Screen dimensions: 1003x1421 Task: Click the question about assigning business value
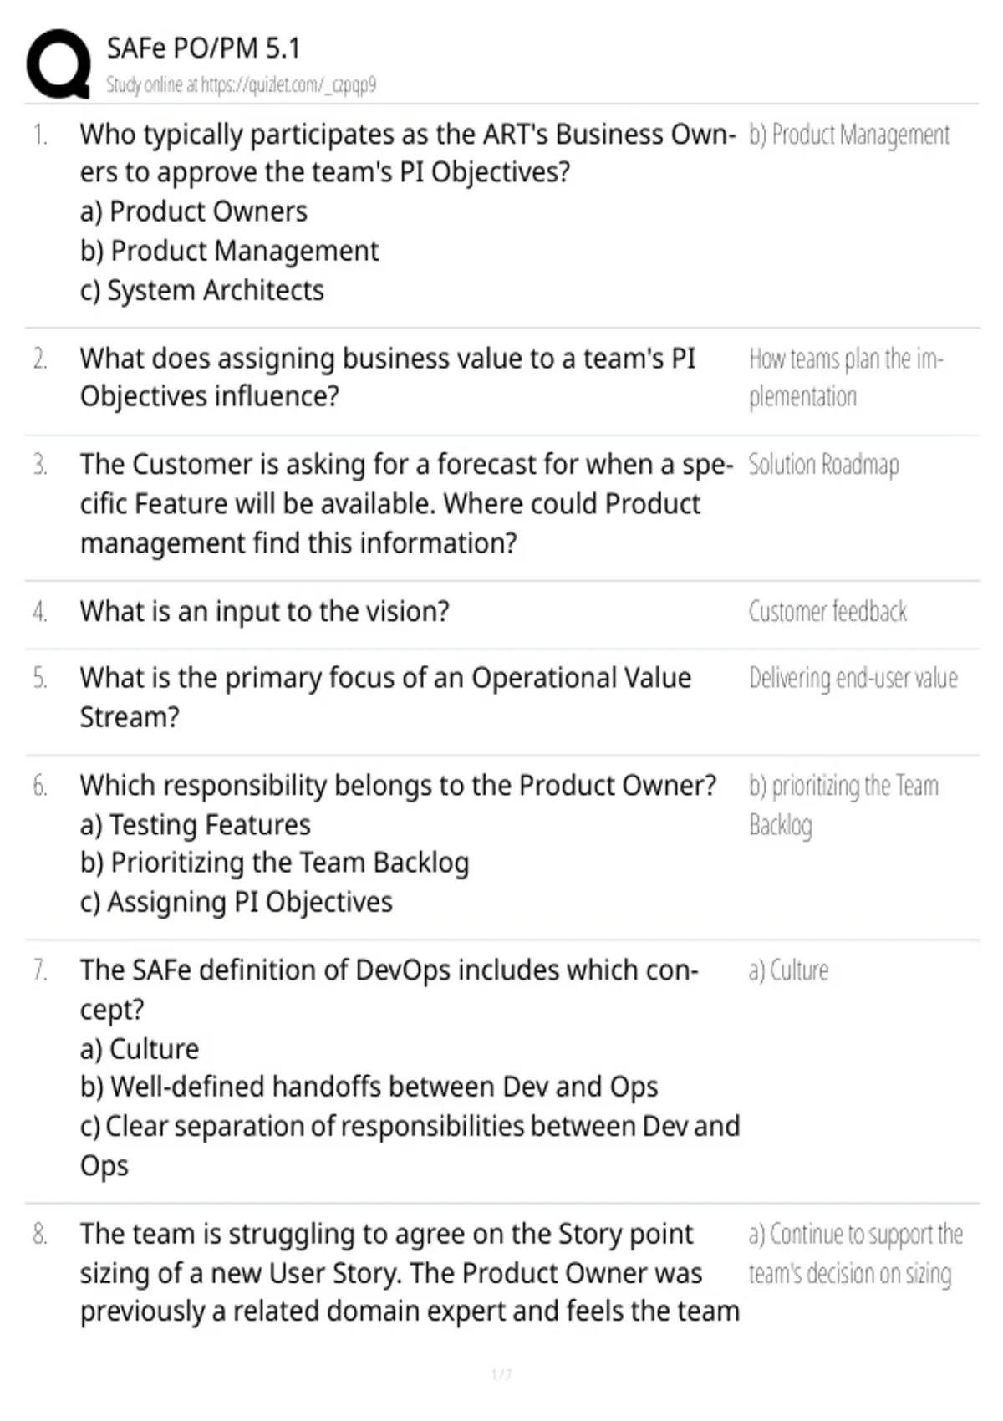pos(388,377)
